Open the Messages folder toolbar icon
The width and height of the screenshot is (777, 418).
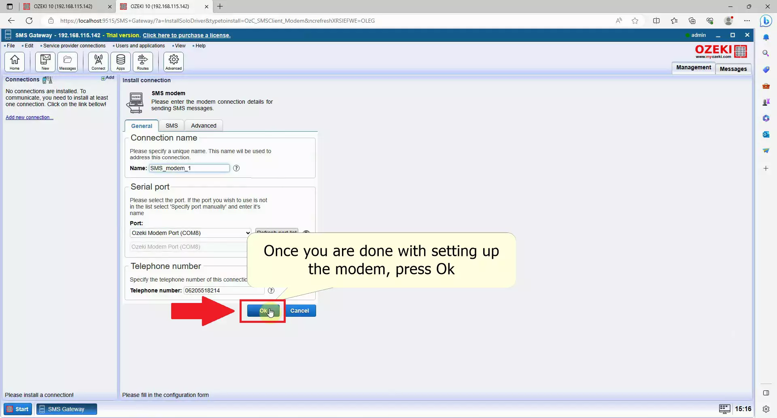tap(68, 62)
